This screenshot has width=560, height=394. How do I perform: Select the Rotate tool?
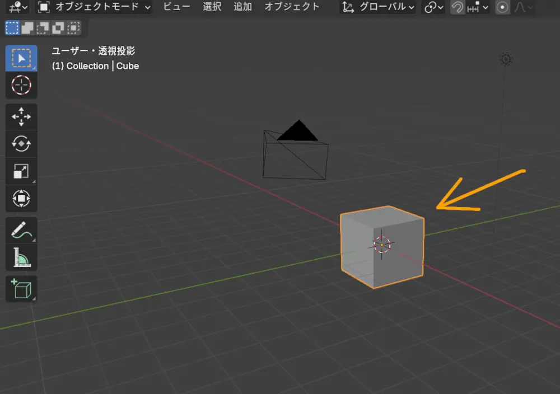21,144
